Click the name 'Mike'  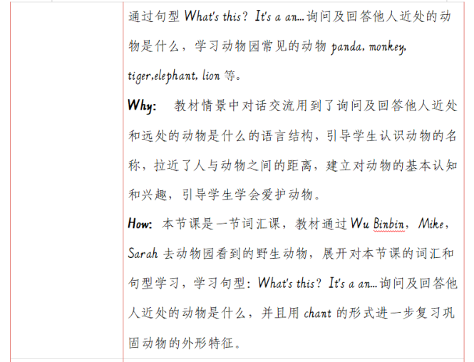click(x=431, y=224)
